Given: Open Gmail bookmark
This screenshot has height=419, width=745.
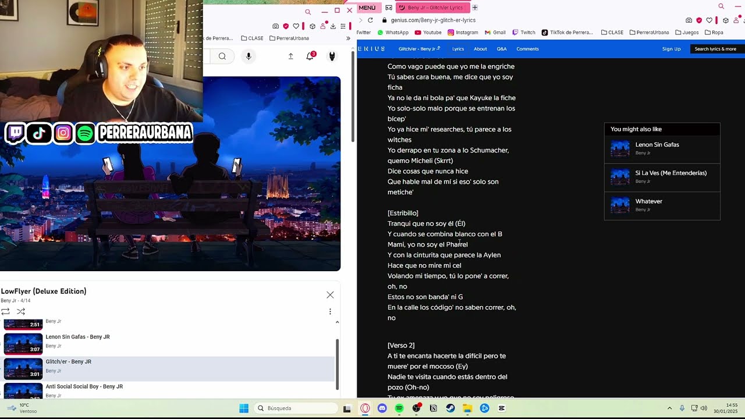Looking at the screenshot, I should 495,33.
